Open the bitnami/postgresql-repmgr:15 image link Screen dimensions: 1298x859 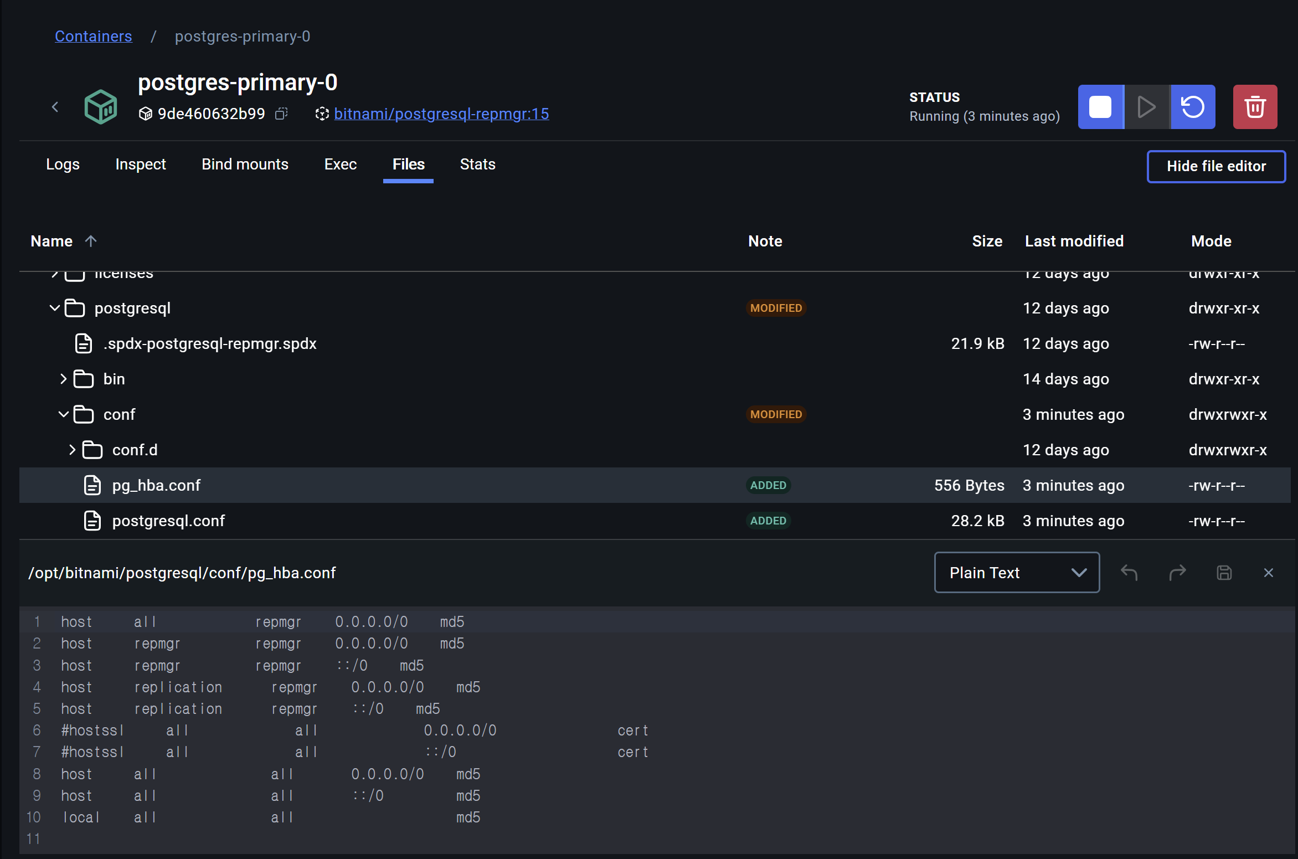(441, 114)
